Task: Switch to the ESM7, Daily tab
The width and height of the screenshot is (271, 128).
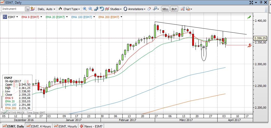Action: tap(13, 126)
